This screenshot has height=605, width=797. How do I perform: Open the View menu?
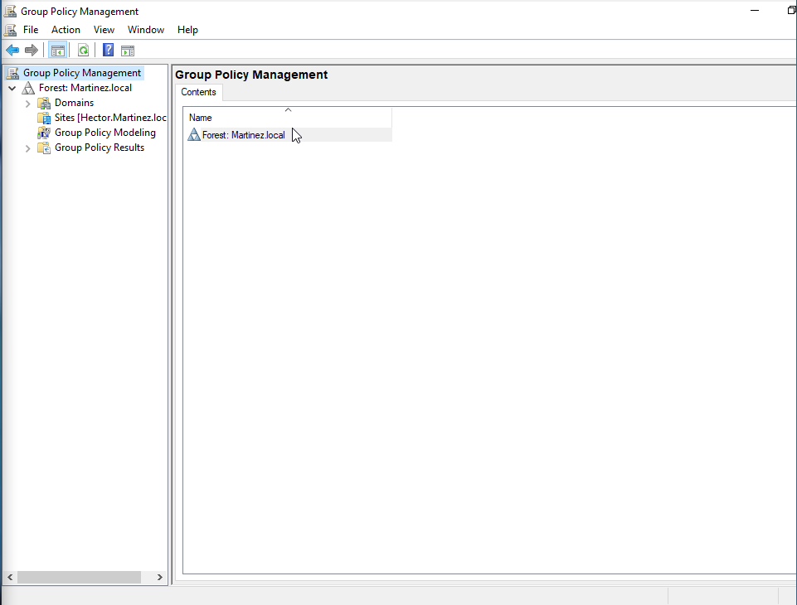coord(104,29)
